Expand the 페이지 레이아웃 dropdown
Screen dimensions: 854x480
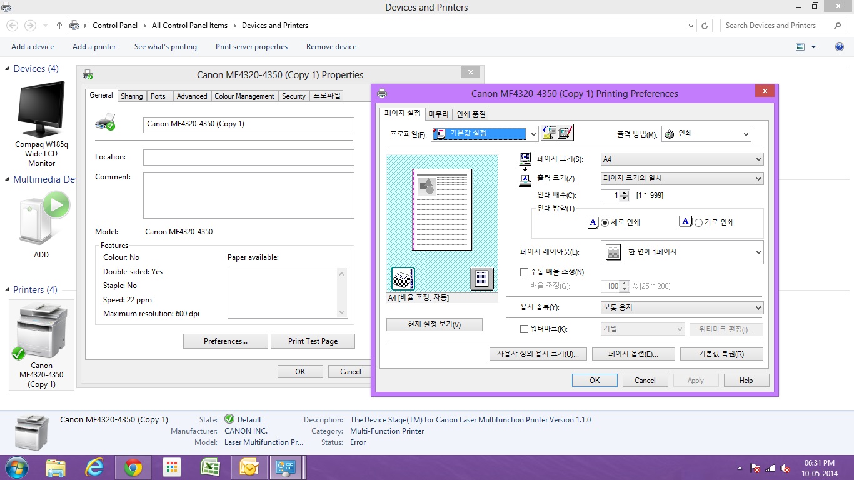click(x=681, y=252)
